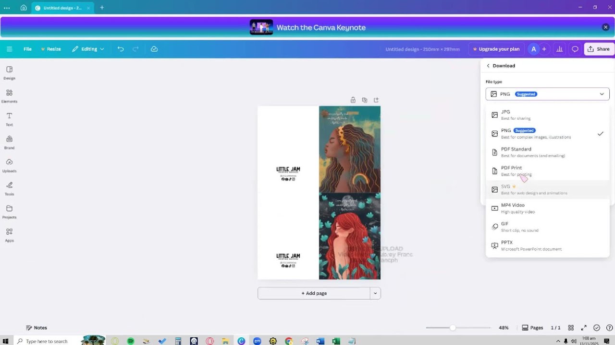Choose MP4 Video file type
This screenshot has width=615, height=345.
547,208
